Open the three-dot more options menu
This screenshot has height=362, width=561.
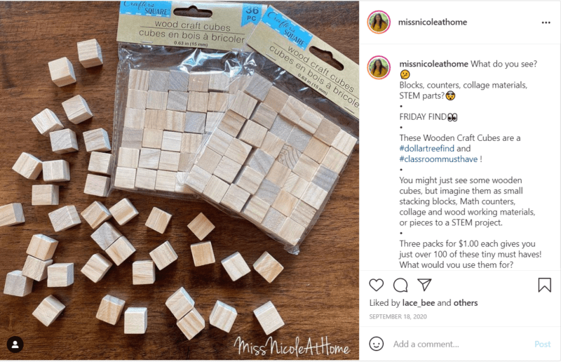[x=546, y=22]
